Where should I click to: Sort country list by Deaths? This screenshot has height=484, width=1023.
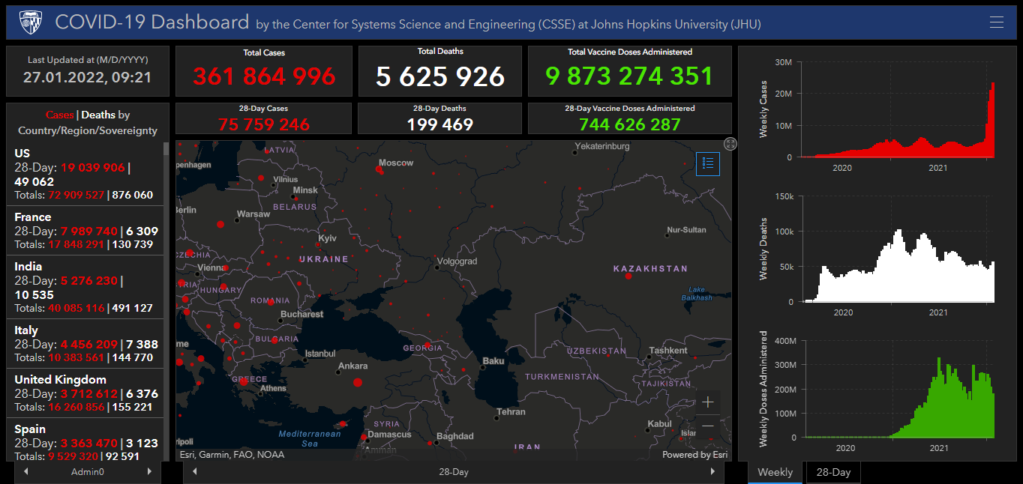(x=98, y=115)
